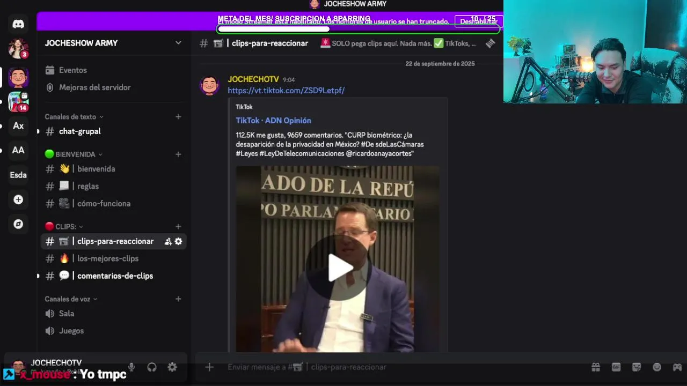This screenshot has width=687, height=386.
Task: Click the add attachment plus button
Action: 209,367
